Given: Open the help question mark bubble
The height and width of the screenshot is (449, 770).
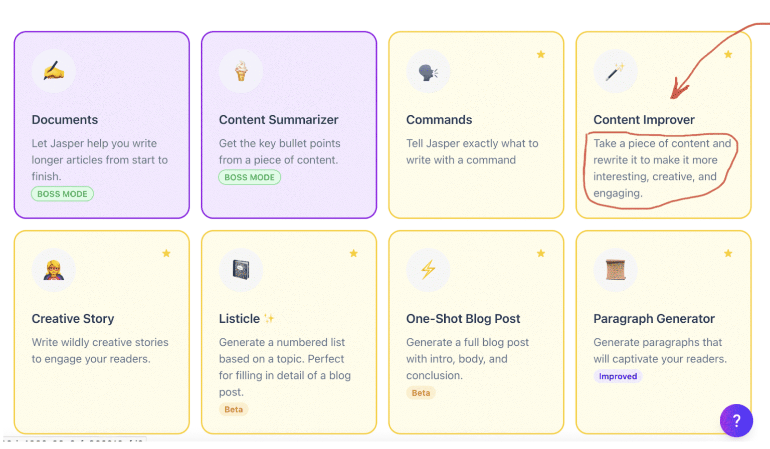Looking at the screenshot, I should 736,421.
